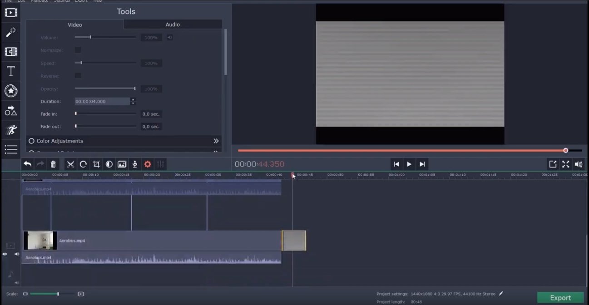Click the preview seek bar handle
This screenshot has width=589, height=305.
point(565,150)
